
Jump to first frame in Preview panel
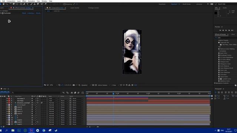220,30
